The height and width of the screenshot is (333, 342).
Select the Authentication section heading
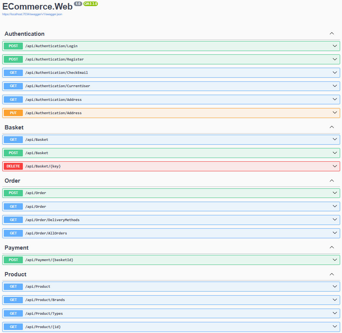tap(24, 34)
